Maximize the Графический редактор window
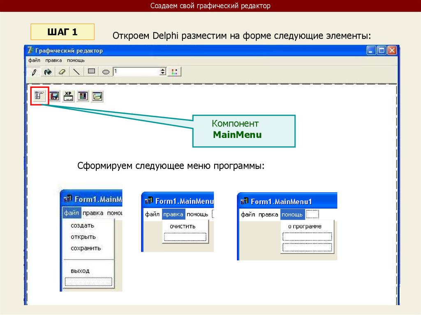The image size is (421, 315). click(381, 51)
